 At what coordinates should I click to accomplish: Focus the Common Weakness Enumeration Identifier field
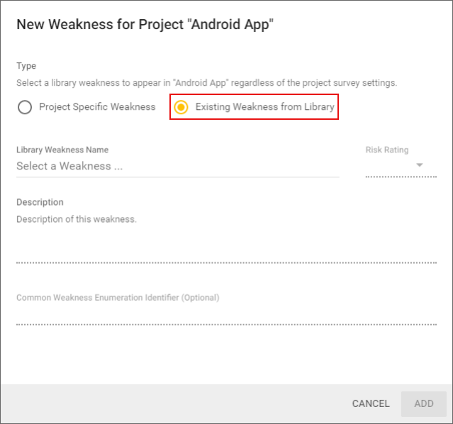(x=226, y=315)
